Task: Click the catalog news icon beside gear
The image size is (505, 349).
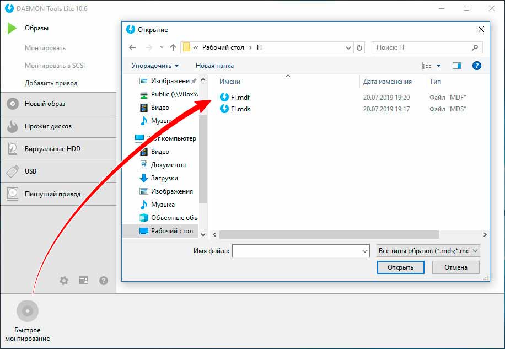Action: point(84,281)
